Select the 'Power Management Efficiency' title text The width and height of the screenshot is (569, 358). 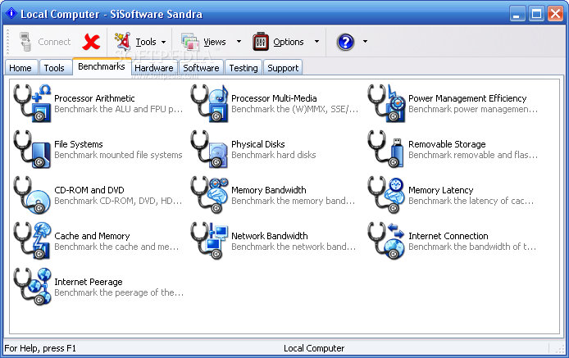467,98
